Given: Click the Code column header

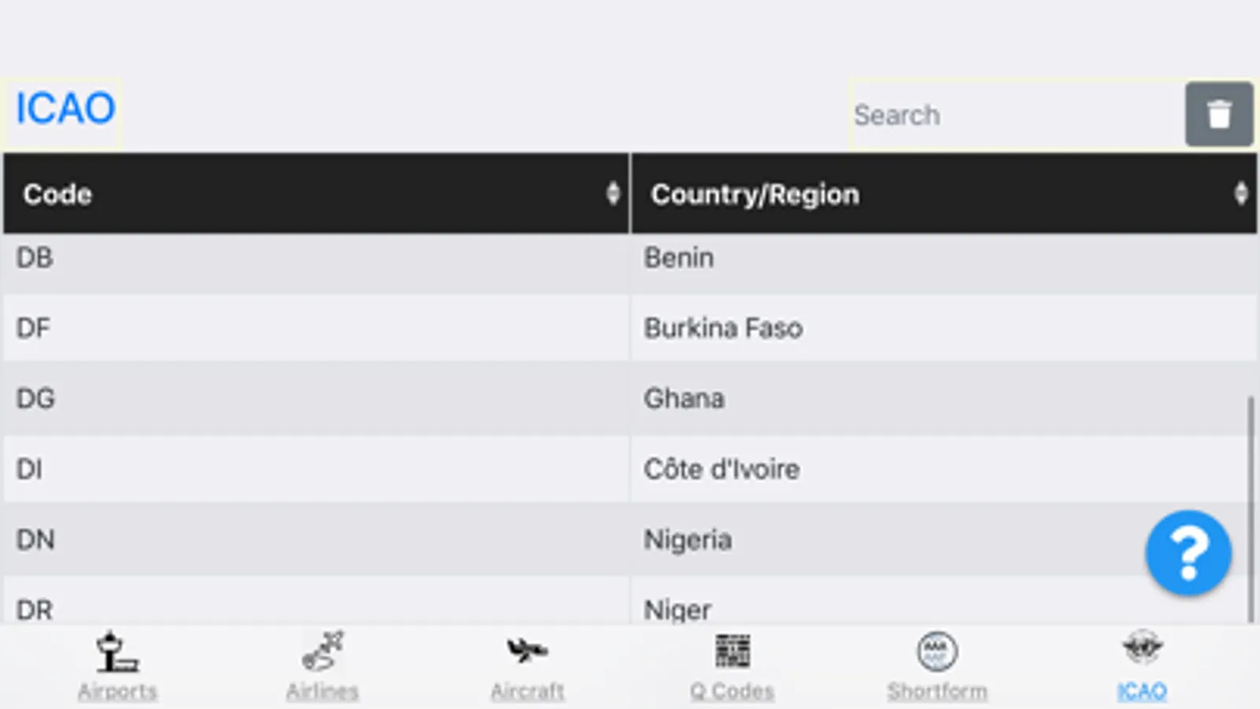Looking at the screenshot, I should [57, 194].
